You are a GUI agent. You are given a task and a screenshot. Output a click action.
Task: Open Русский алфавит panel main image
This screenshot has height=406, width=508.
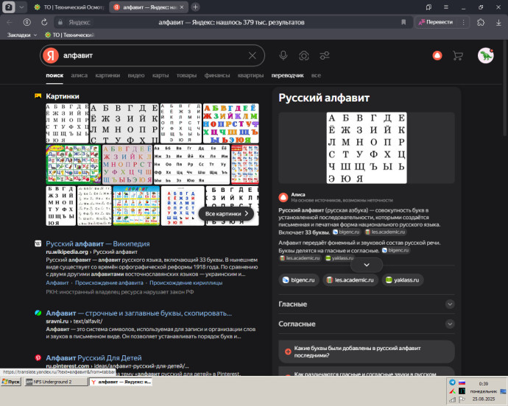(367, 148)
